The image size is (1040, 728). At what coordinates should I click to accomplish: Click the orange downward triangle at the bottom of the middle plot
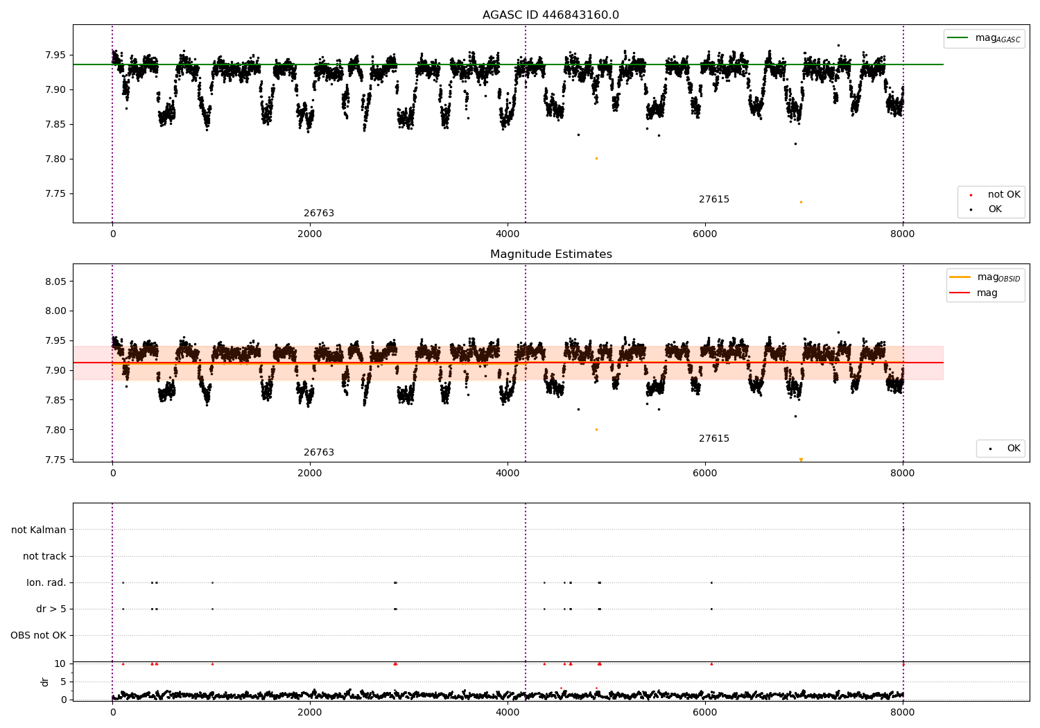801,460
